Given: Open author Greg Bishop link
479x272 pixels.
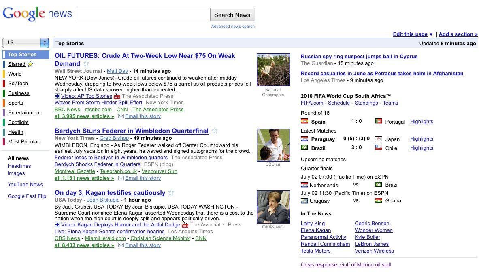Looking at the screenshot, I should [114, 138].
